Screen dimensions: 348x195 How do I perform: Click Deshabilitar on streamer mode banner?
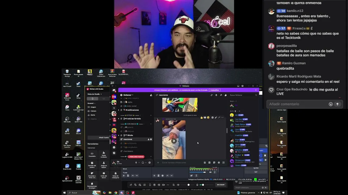215,90
